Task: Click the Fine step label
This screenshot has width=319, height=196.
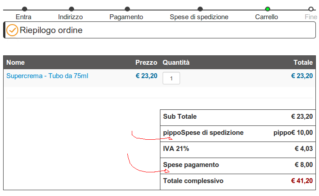Action: tap(311, 17)
